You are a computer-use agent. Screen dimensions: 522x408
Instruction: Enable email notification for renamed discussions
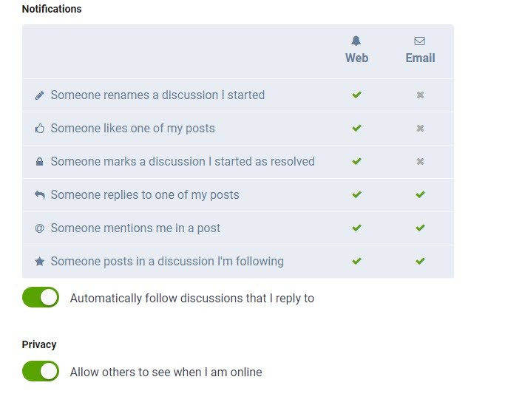[420, 95]
